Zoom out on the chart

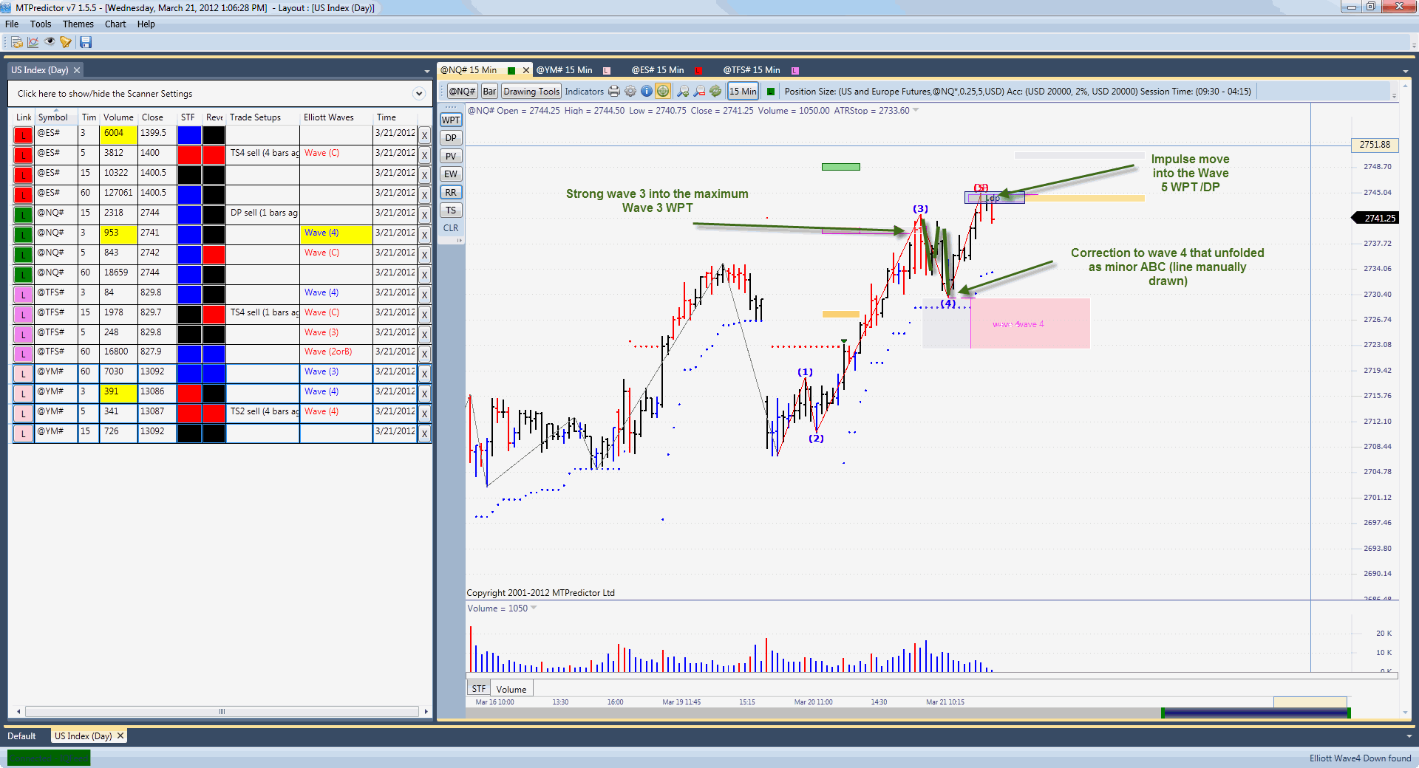click(x=699, y=91)
